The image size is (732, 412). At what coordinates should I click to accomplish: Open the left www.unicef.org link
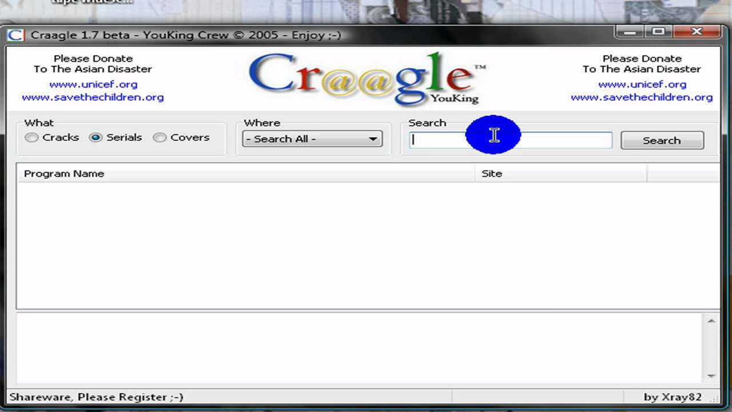click(x=93, y=85)
